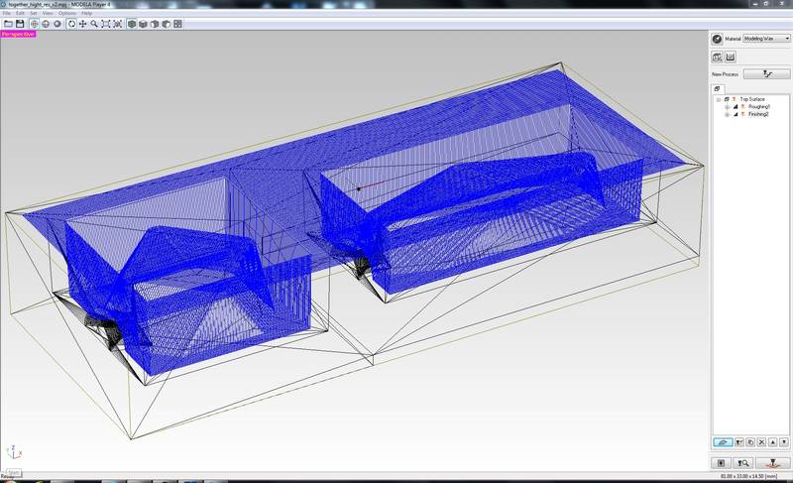This screenshot has height=483, width=793.
Task: Click the start cutting mill button
Action: click(773, 463)
